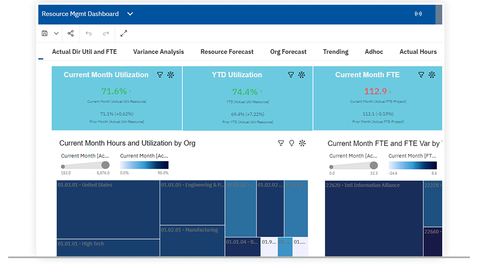This screenshot has height=270, width=480.
Task: Open properties icon on YTD Utilization widget
Action: tap(302, 75)
